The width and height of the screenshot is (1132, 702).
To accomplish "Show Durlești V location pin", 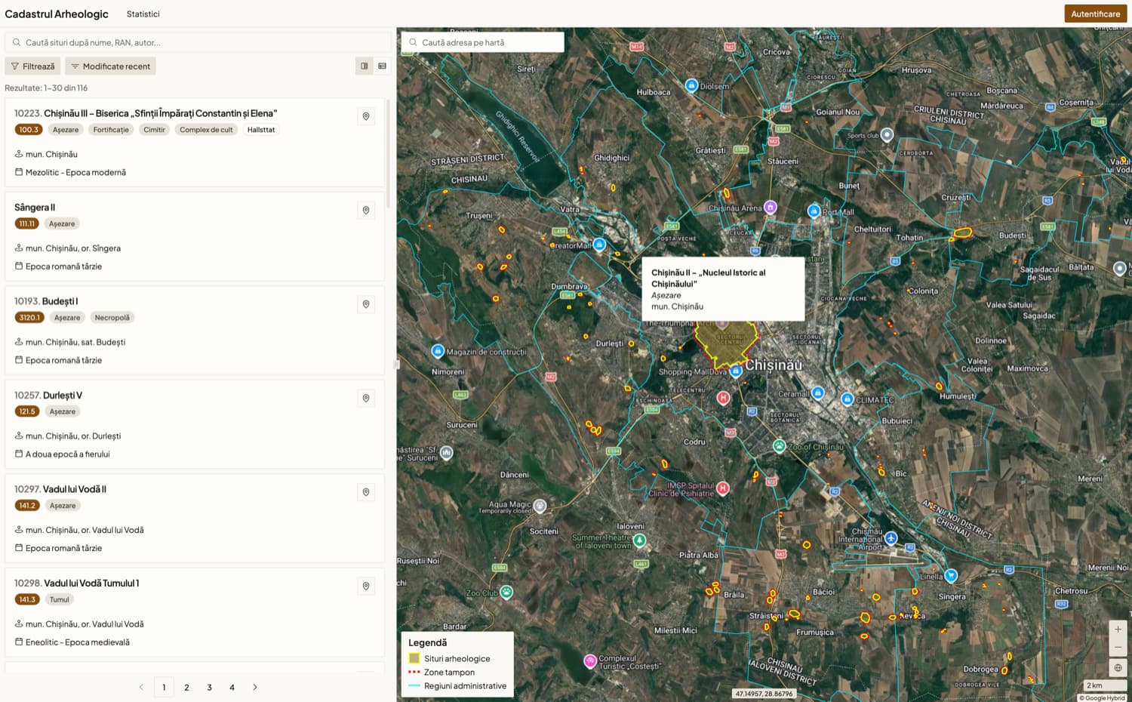I will (x=366, y=398).
